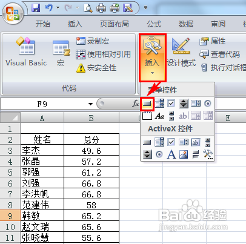Click 录制宏 to record a macro
The width and height of the screenshot is (246, 244).
[x=93, y=41]
